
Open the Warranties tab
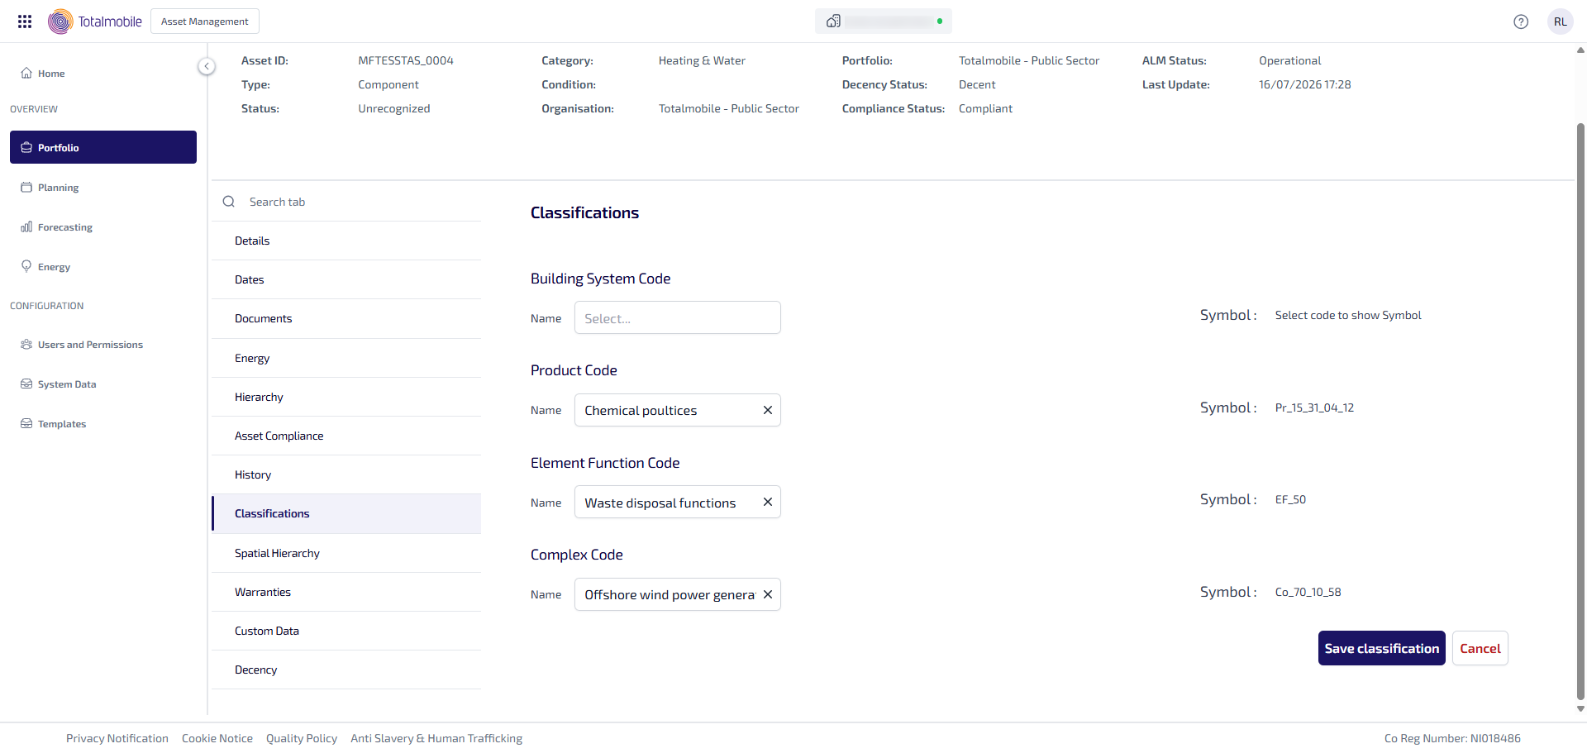pos(346,592)
